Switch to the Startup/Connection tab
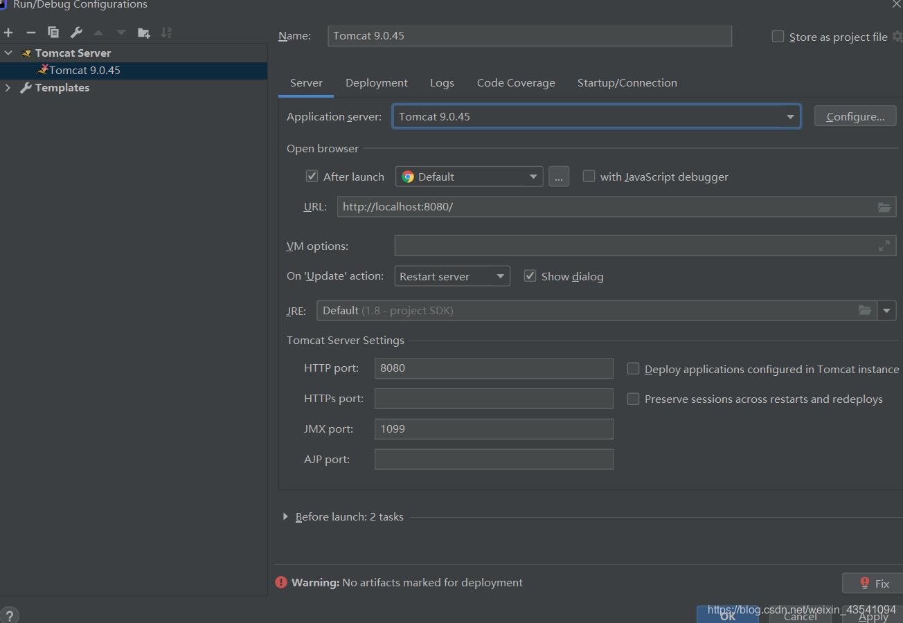This screenshot has height=623, width=903. [627, 83]
